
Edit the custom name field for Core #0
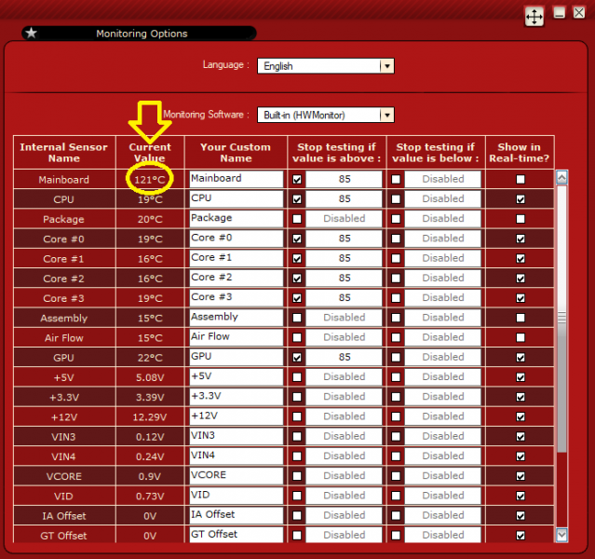[236, 239]
